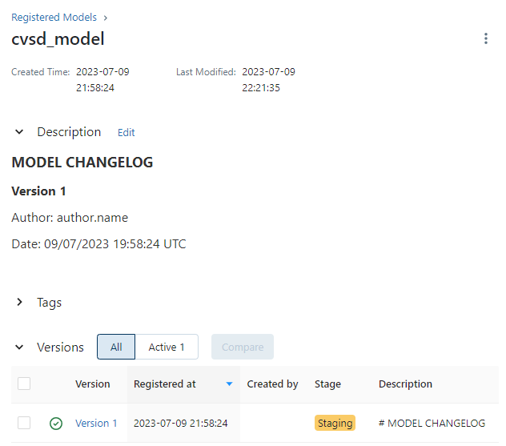The width and height of the screenshot is (506, 446).
Task: Open the three-dot model options menu
Action: click(x=485, y=38)
